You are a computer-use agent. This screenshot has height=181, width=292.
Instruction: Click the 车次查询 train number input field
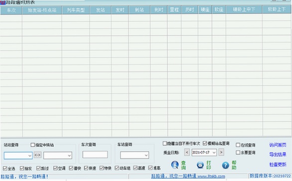click(95, 154)
